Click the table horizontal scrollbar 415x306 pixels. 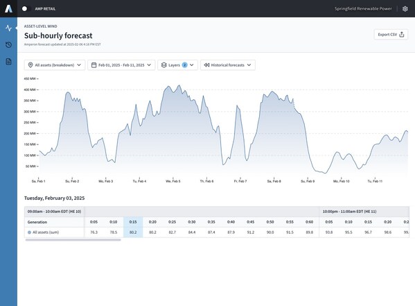click(x=73, y=239)
